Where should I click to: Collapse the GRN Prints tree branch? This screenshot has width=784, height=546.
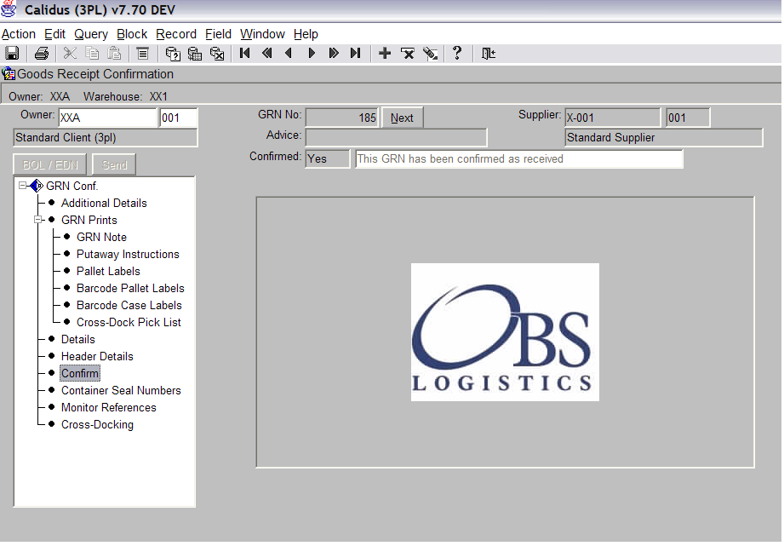click(37, 220)
